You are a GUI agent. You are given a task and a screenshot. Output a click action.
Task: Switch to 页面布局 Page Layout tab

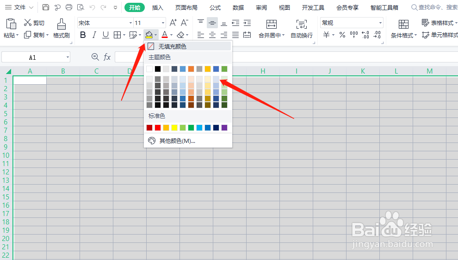186,7
